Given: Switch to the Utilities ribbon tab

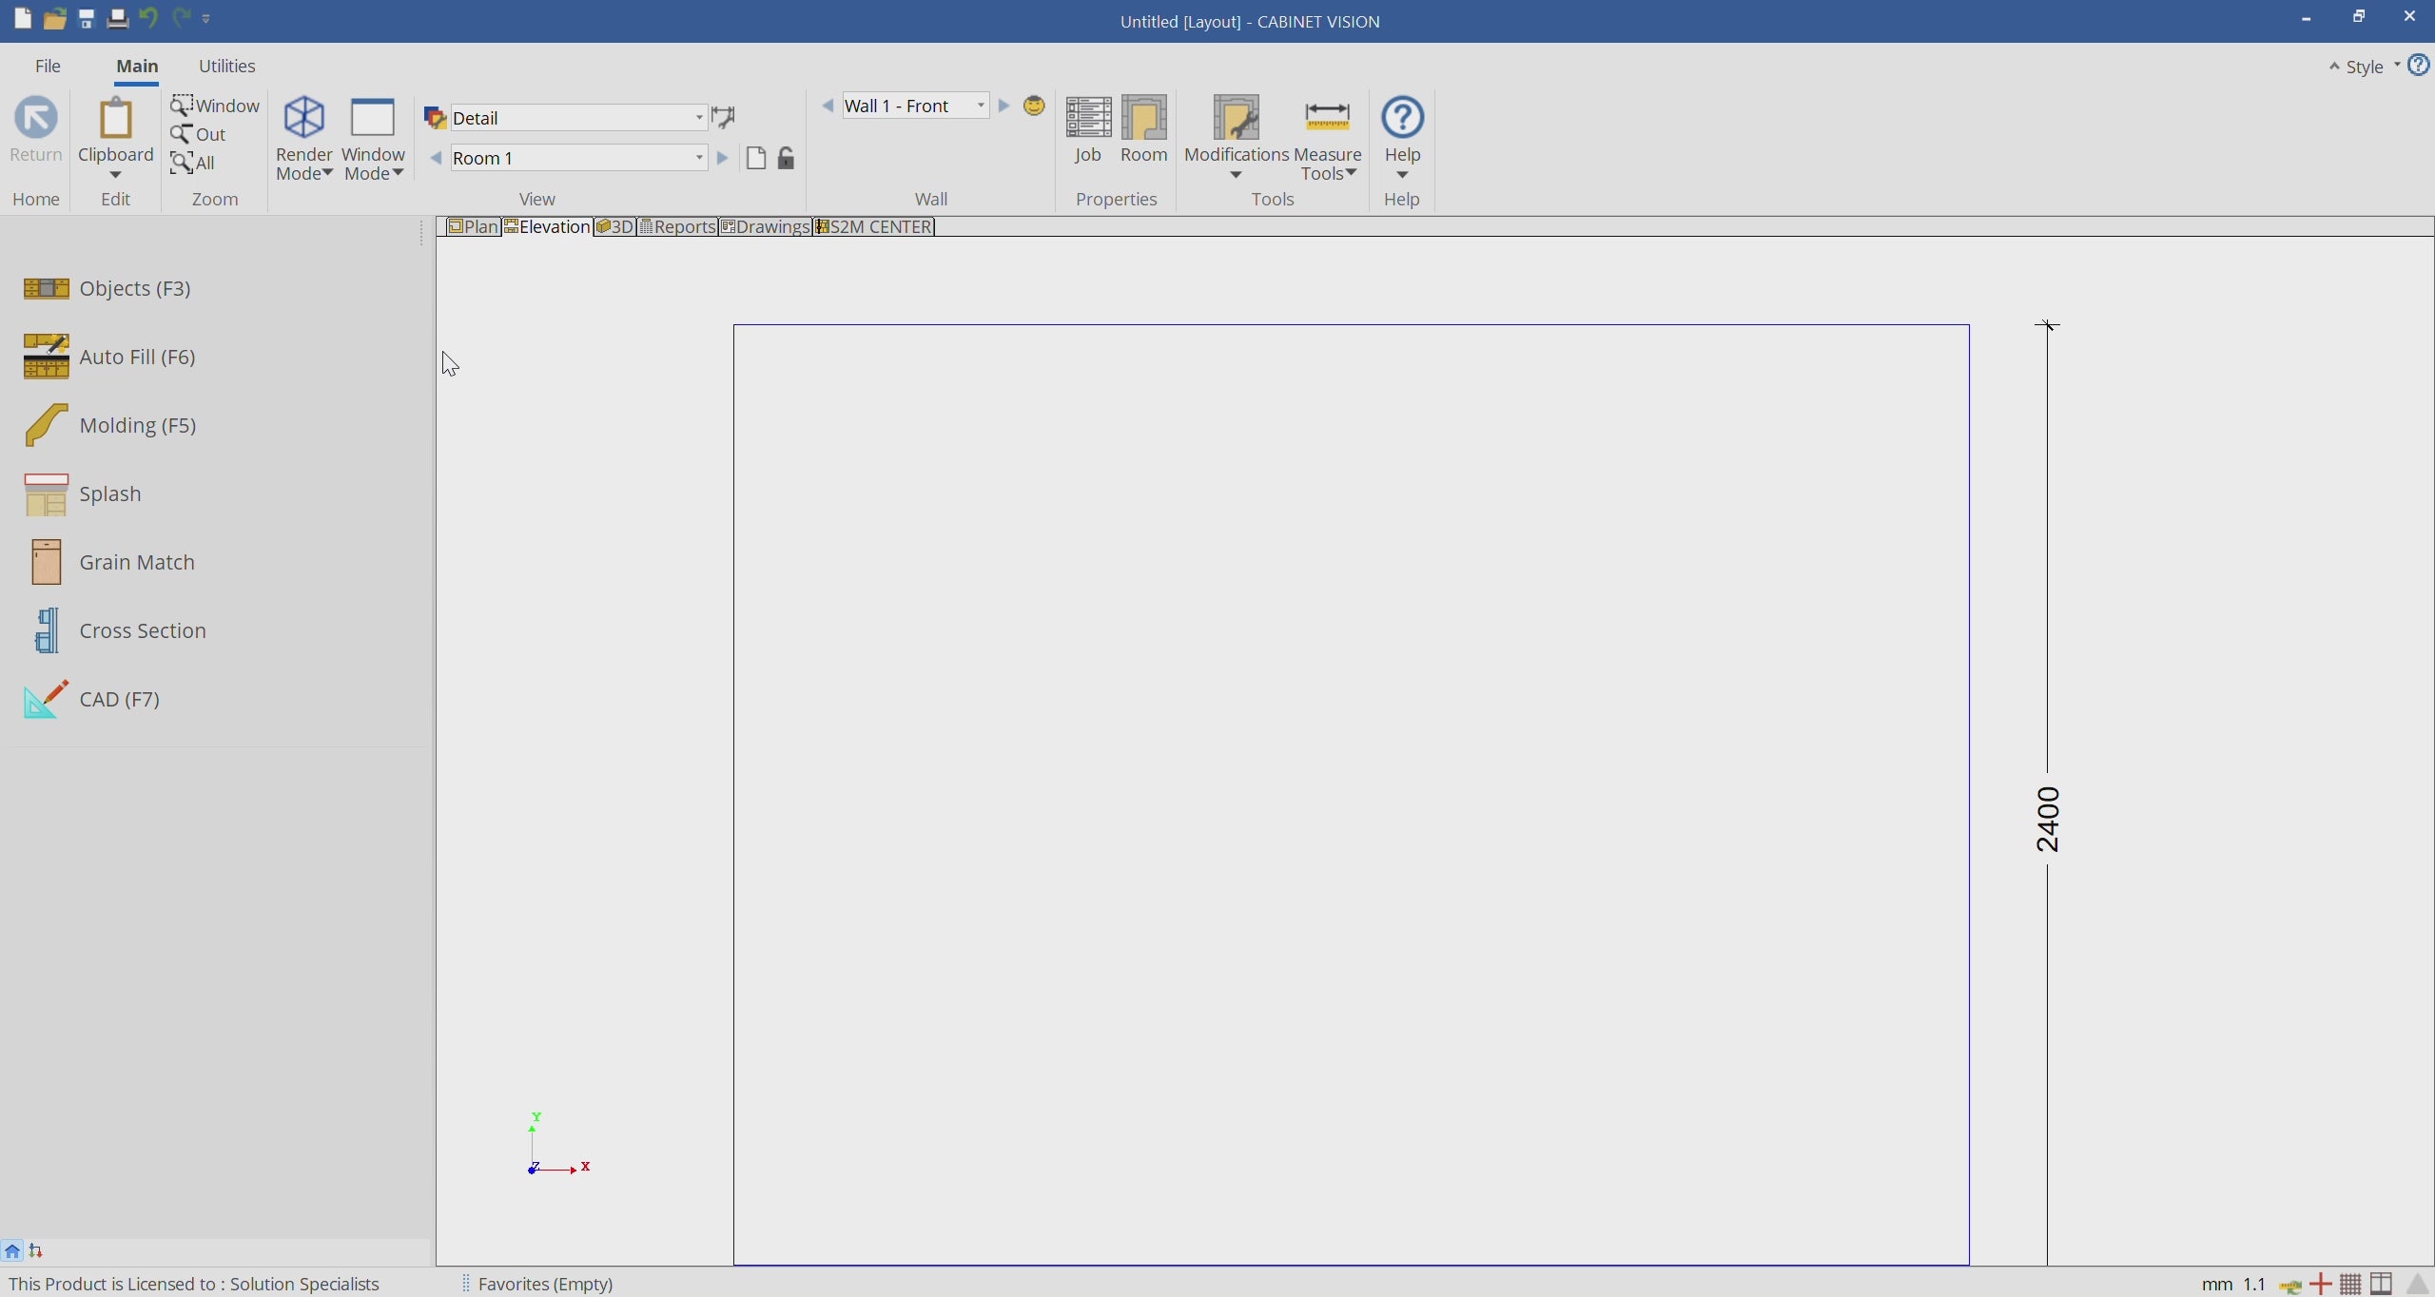Looking at the screenshot, I should click(226, 66).
